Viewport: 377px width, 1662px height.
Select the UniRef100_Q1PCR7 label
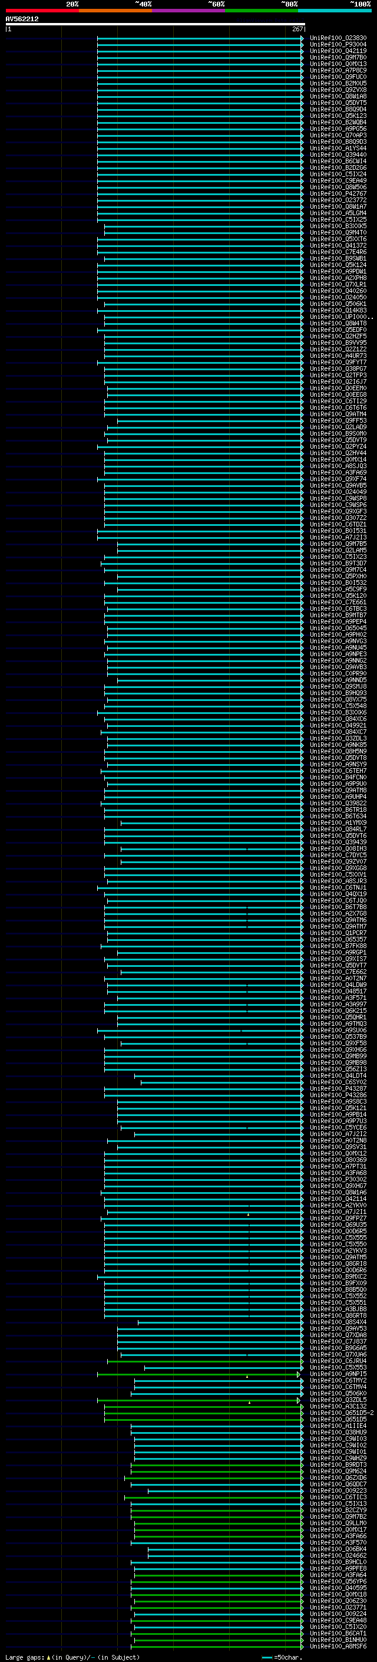coord(338,933)
